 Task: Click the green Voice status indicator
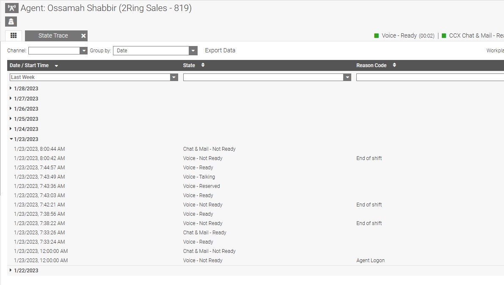[376, 36]
